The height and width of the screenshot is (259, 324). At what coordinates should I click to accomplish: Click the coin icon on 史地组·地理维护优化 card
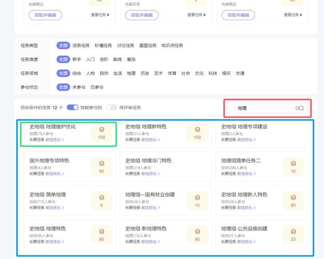[x=102, y=129]
